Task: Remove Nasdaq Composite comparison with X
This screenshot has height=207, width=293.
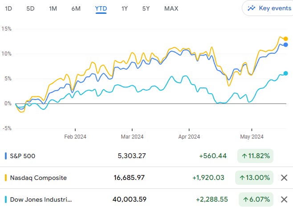Action: 284,178
